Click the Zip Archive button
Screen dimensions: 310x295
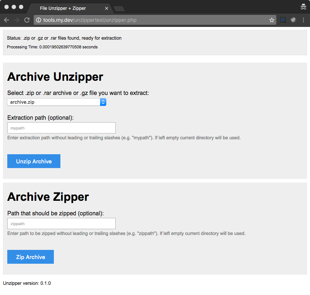(x=30, y=257)
